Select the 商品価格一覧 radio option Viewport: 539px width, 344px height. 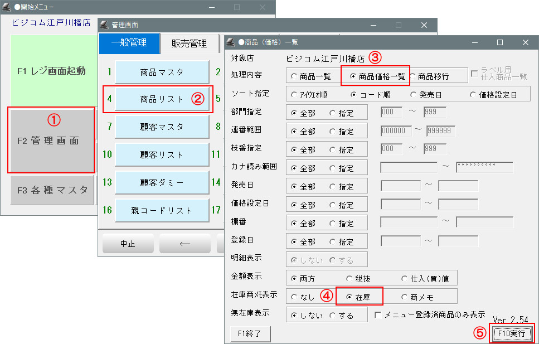coord(353,76)
